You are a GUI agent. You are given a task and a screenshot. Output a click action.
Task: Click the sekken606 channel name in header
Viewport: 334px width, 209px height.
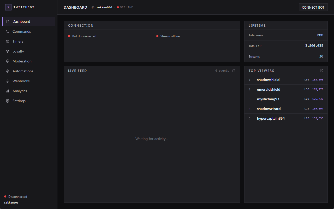tap(104, 7)
